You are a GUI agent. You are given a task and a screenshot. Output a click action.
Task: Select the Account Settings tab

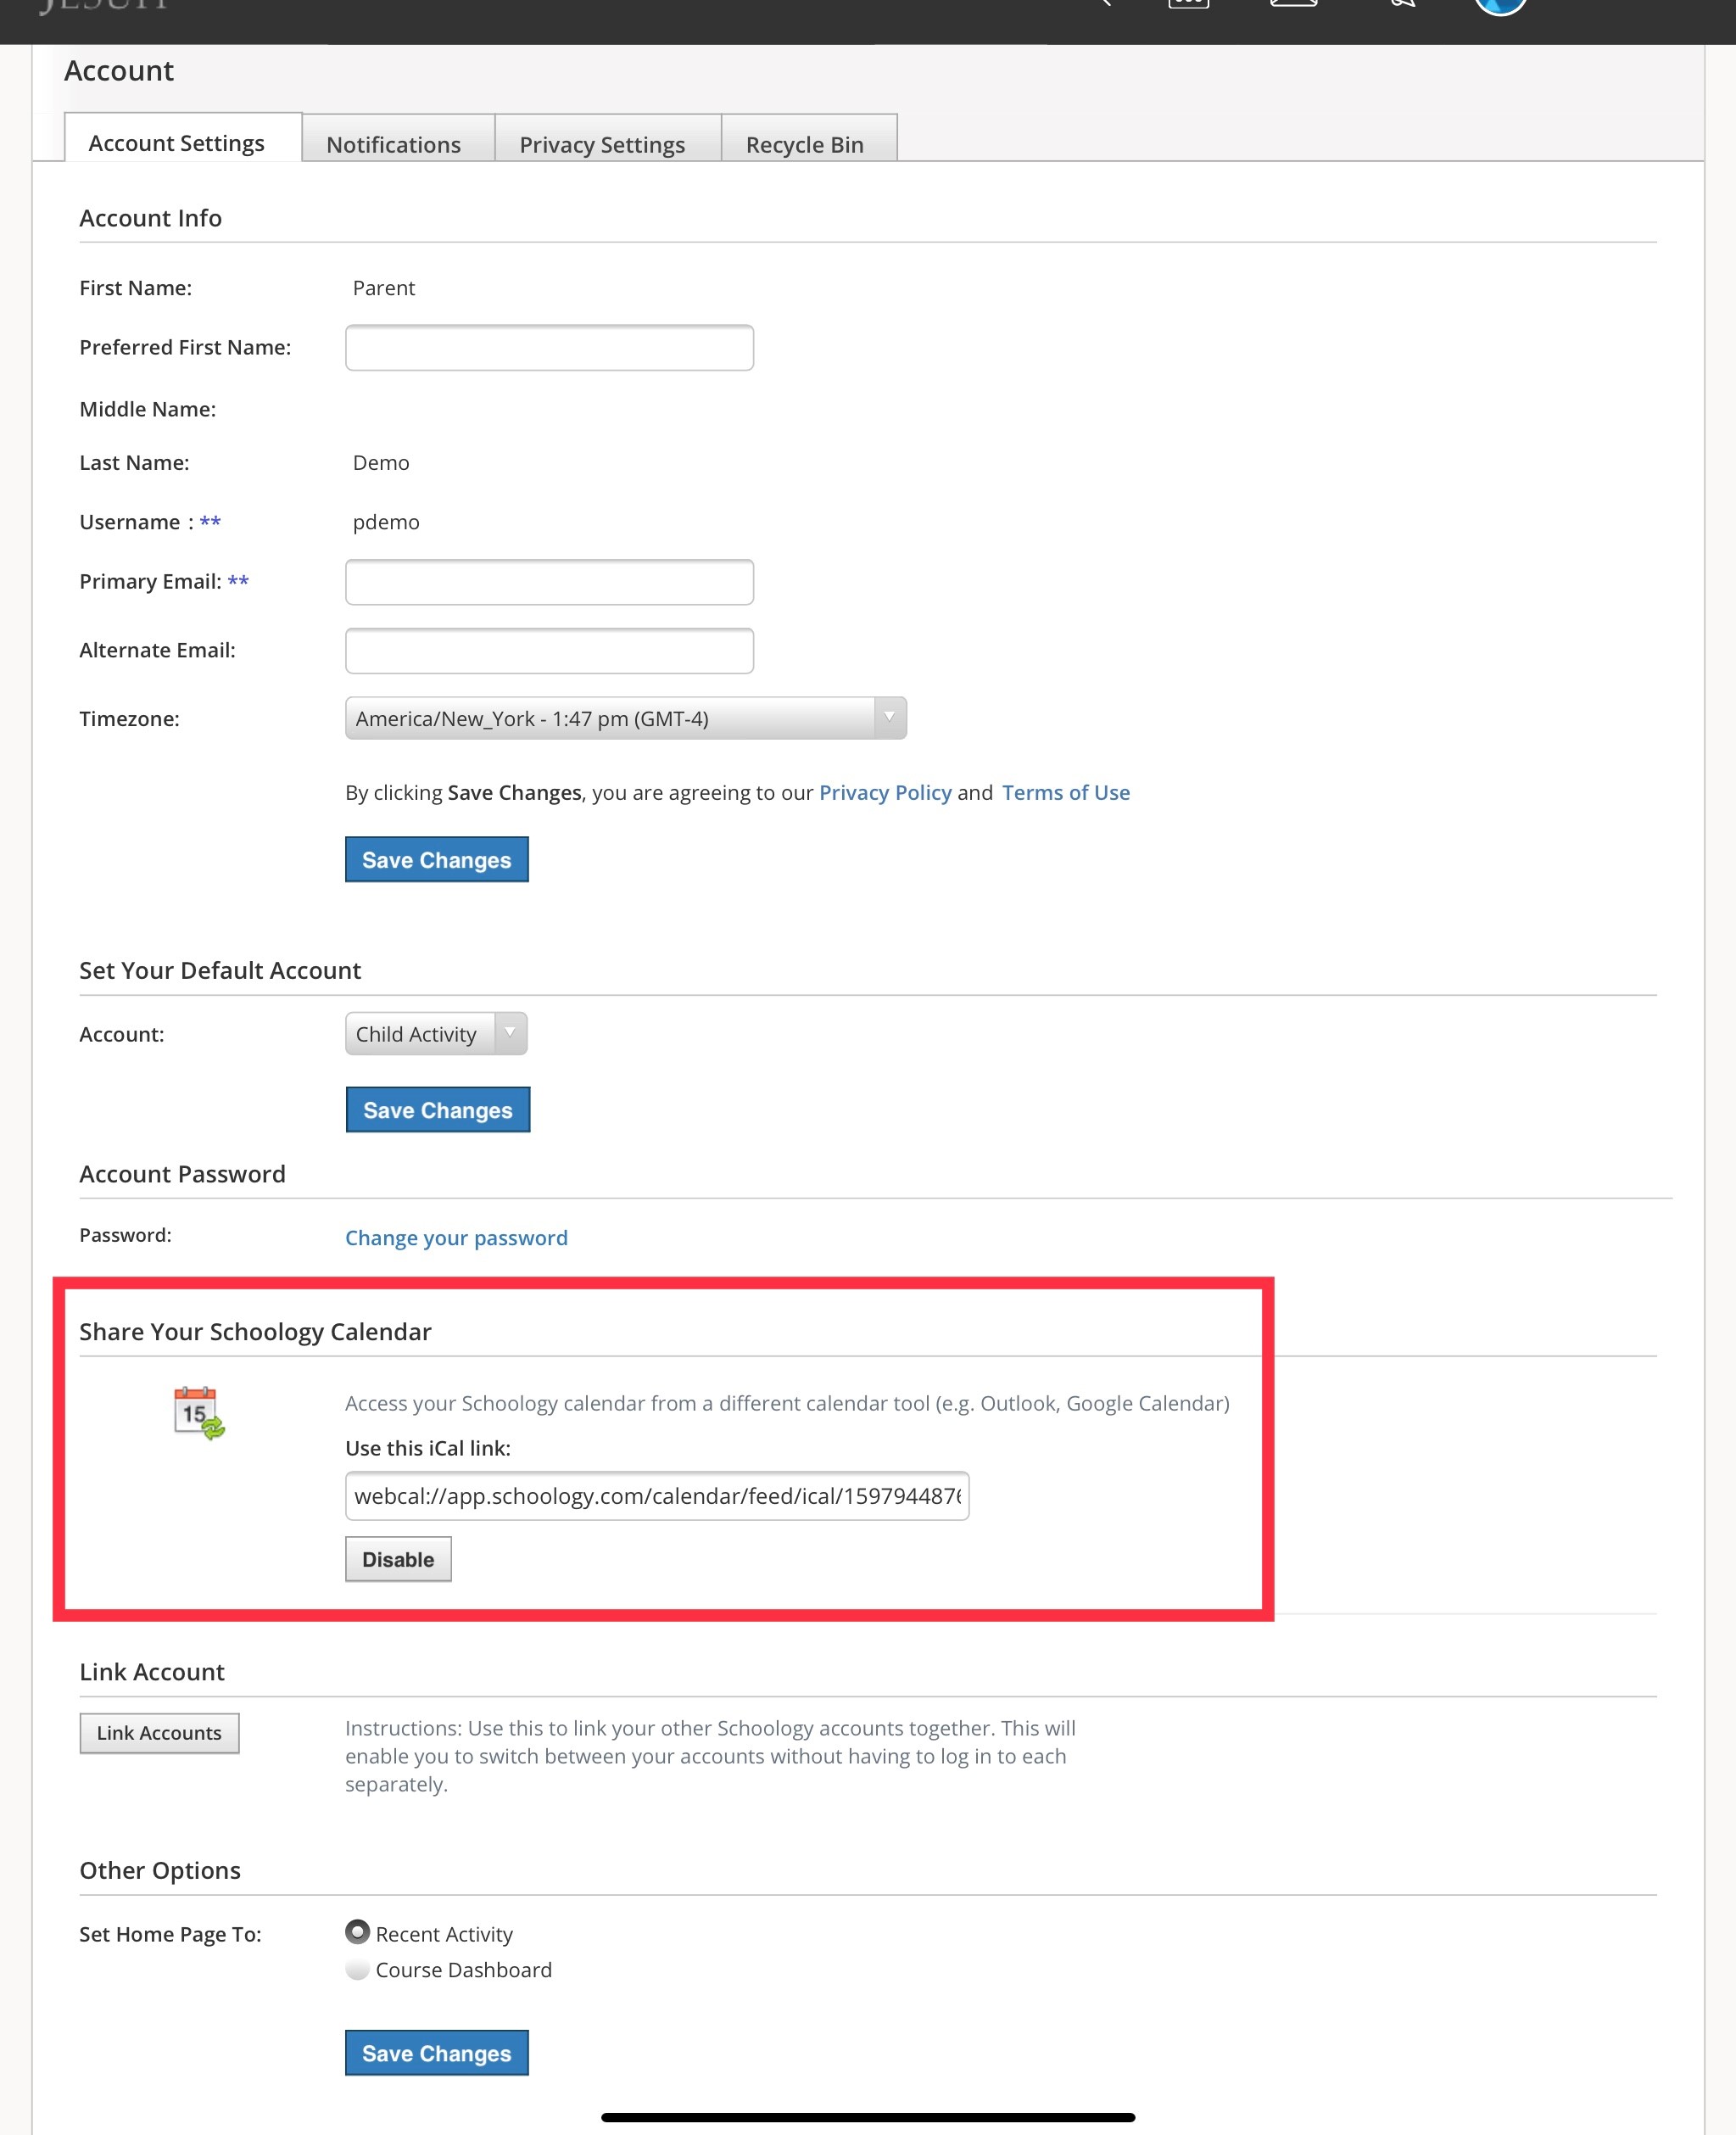tap(177, 143)
